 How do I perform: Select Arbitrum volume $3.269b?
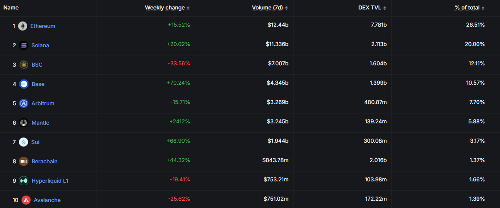[x=278, y=102]
